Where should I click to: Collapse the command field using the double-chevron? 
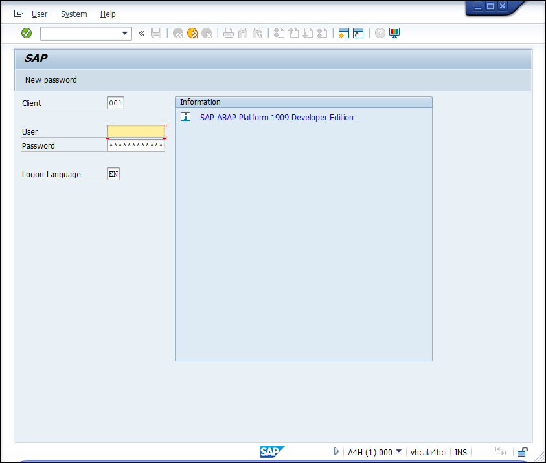tap(141, 34)
